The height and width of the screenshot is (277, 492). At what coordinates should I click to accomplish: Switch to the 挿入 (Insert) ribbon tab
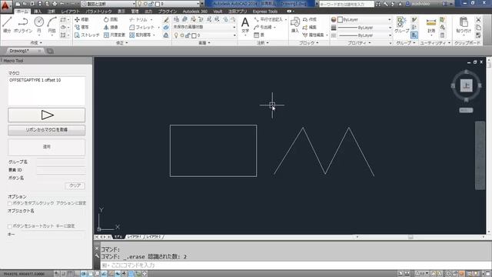click(x=38, y=12)
